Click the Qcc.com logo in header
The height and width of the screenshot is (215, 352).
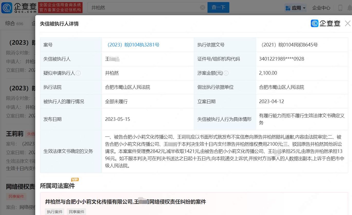19,8
